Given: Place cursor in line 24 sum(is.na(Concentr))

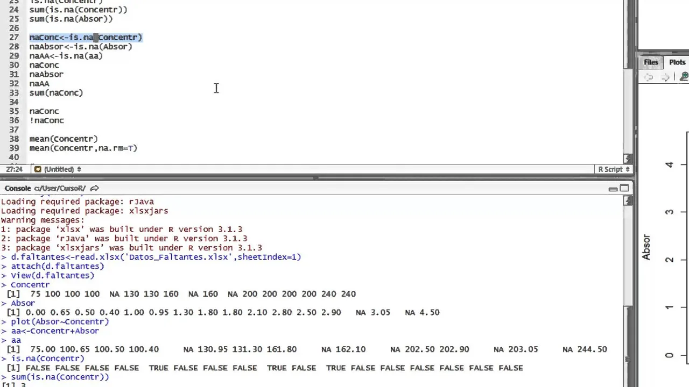Looking at the screenshot, I should pyautogui.click(x=78, y=10).
